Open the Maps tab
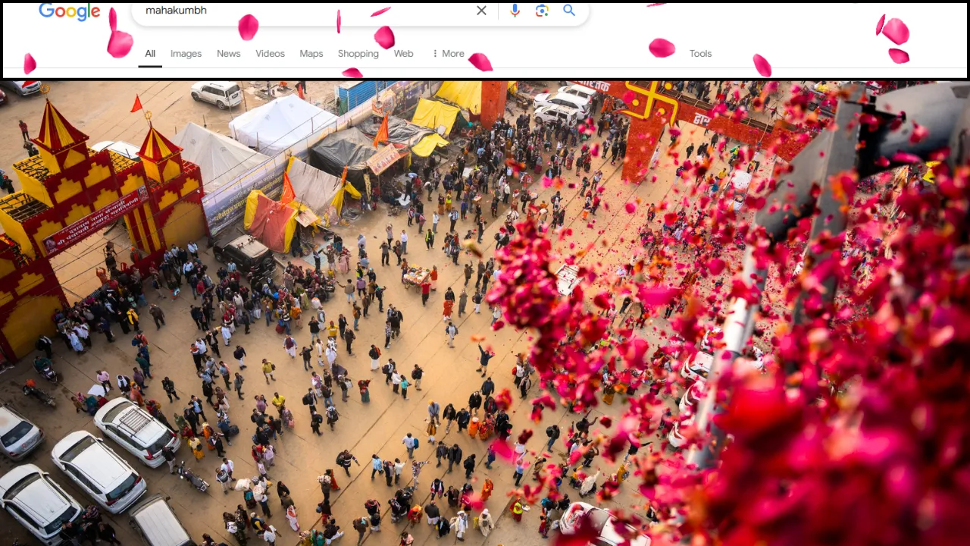Screen dimensions: 970x546 [x=311, y=54]
